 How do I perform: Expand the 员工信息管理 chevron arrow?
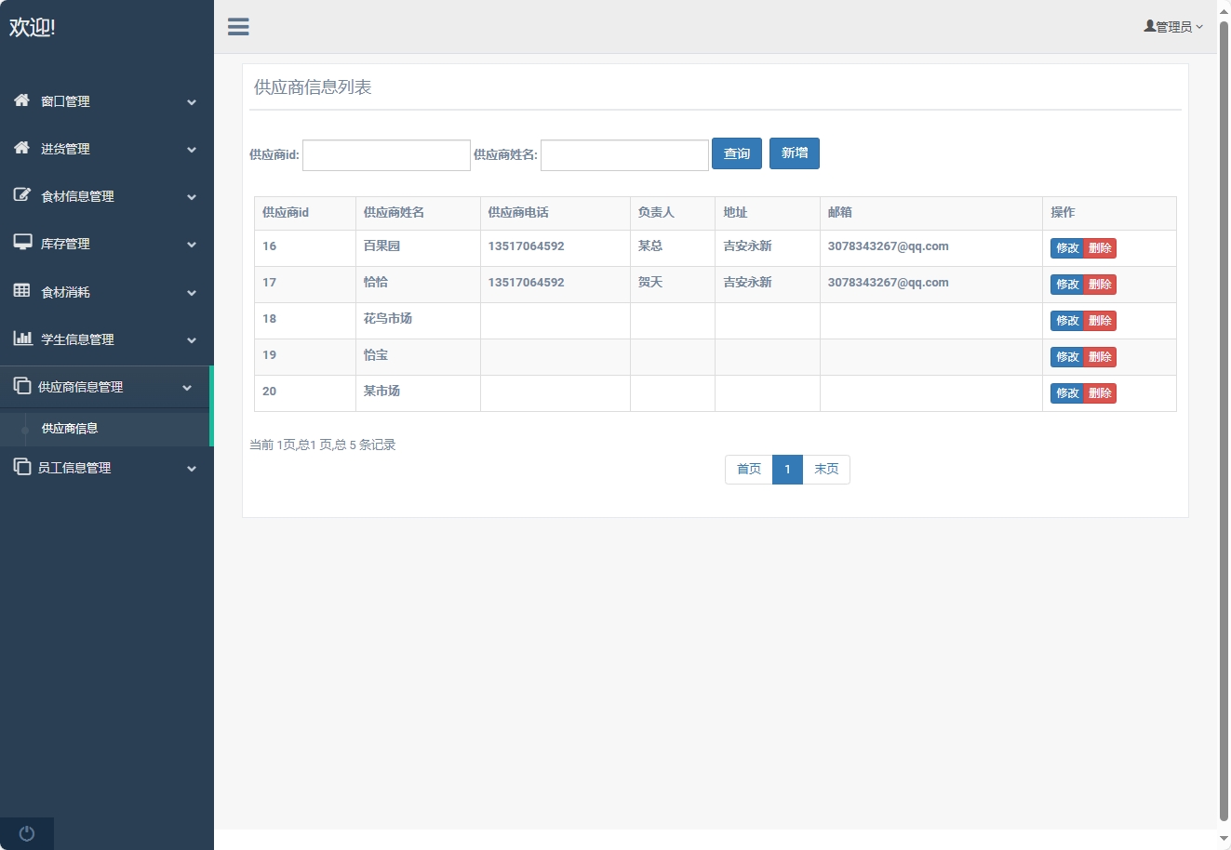click(x=192, y=469)
